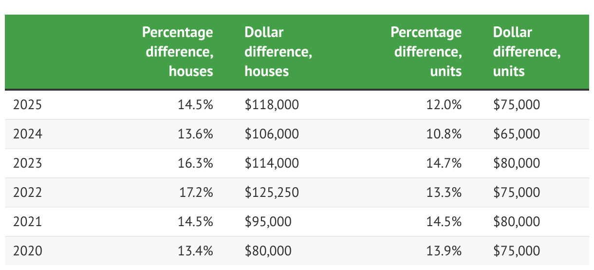Click the $65,000 units cell

tap(516, 134)
